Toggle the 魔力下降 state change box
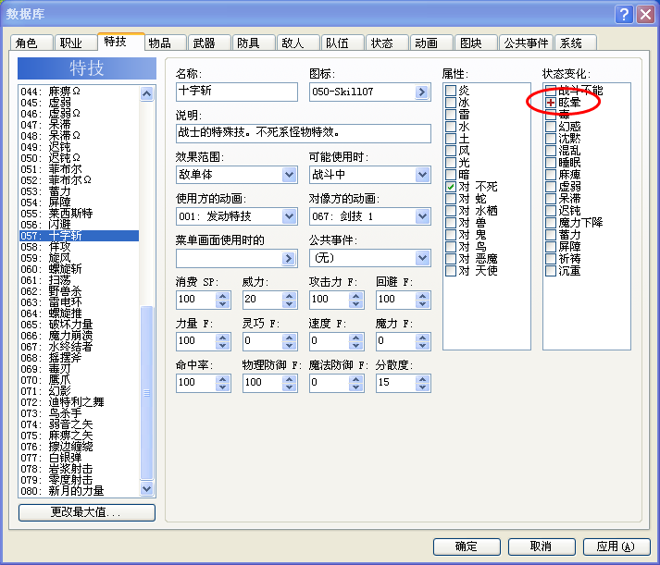The image size is (660, 565). click(x=551, y=222)
